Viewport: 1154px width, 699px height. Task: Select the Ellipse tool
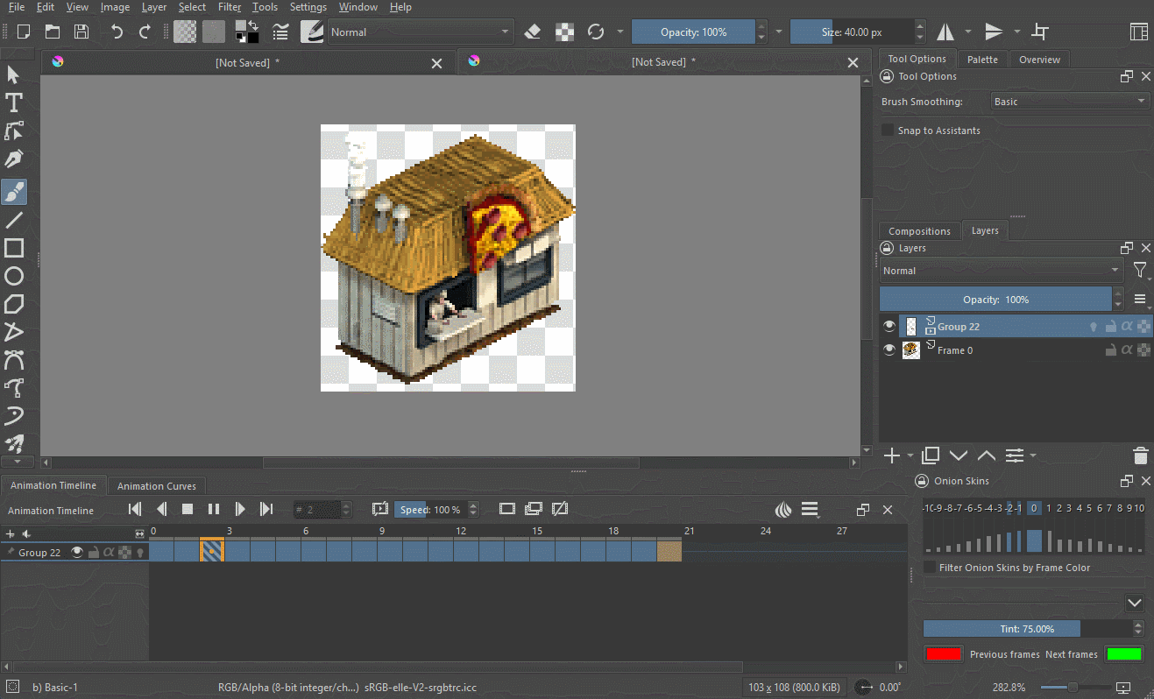click(x=14, y=277)
